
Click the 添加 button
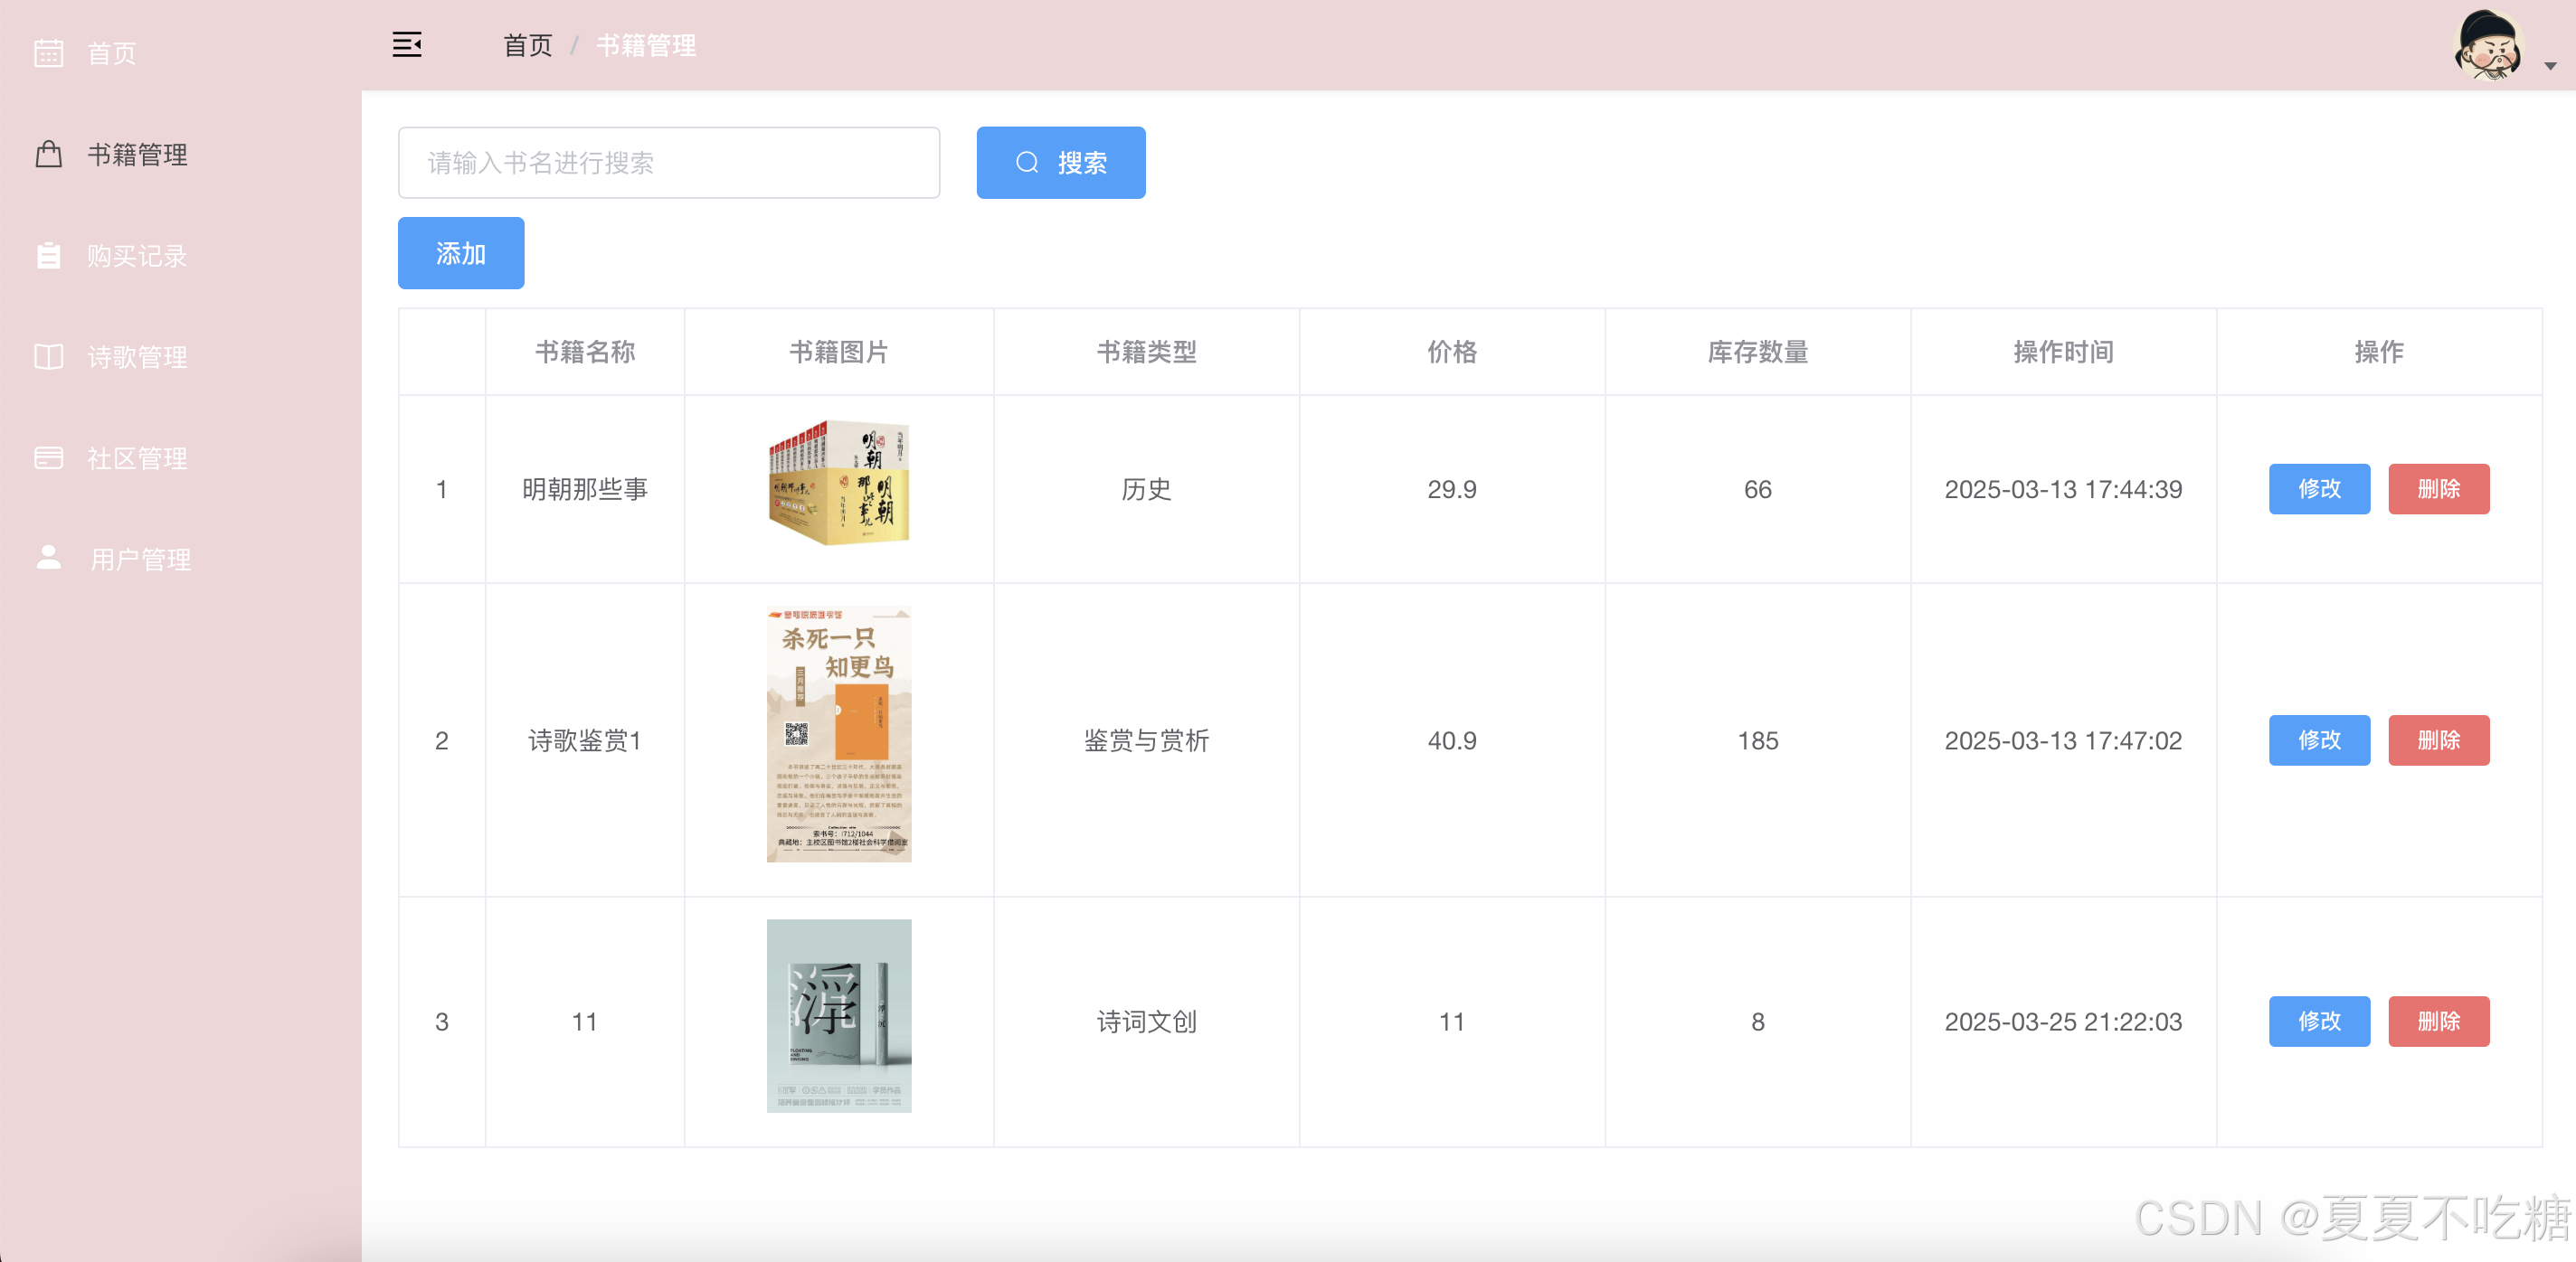point(460,254)
